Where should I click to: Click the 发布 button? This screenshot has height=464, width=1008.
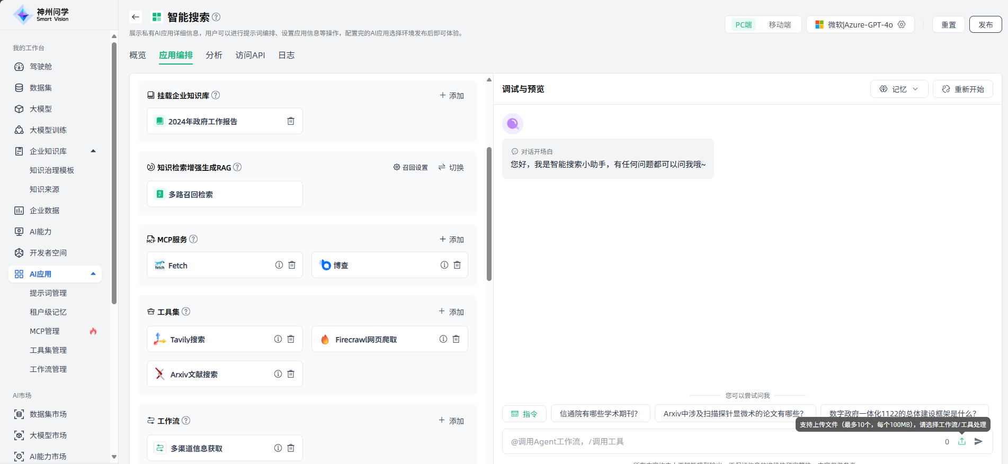pos(985,25)
